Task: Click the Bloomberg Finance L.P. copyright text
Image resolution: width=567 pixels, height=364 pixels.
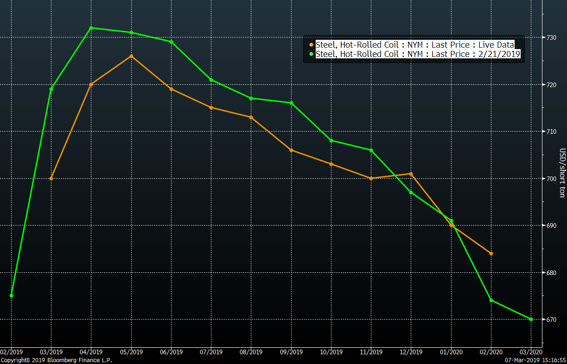Action: 56,360
